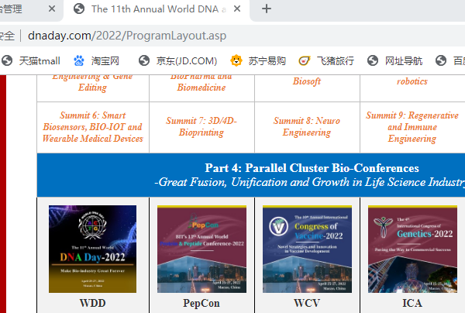The width and height of the screenshot is (465, 313).
Task: Click the Congress of Vaccine-2022 poster
Action: coord(306,248)
